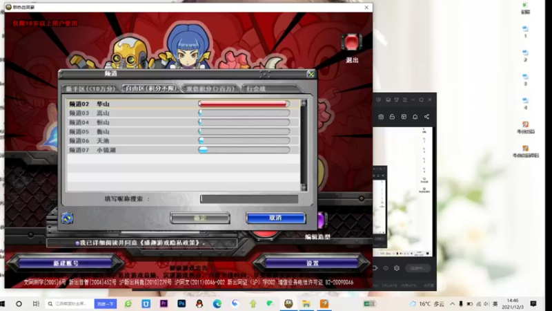Click the blue 取消 cancel button
Screen dimensions: 552x311
tap(275, 218)
